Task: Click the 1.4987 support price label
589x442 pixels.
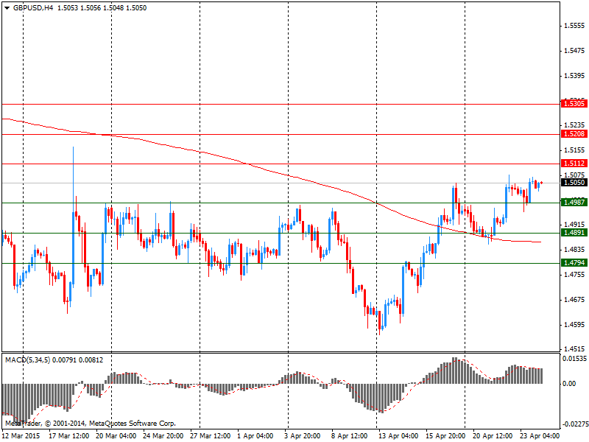Action: (574, 202)
